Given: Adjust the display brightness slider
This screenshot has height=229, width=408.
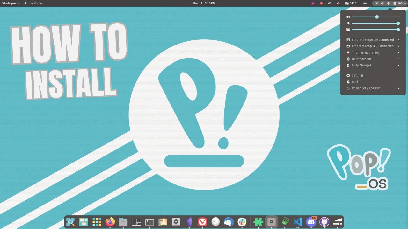Looking at the screenshot, I should [376, 30].
